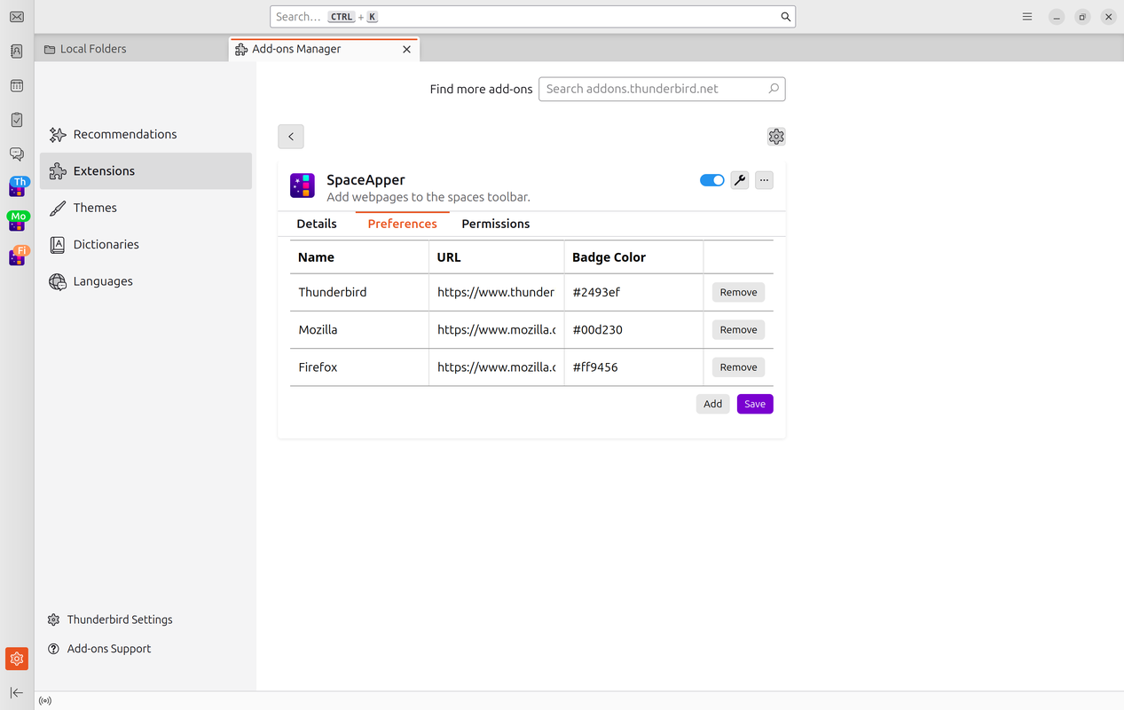Edit the Mozilla name field
This screenshot has height=710, width=1124.
[x=359, y=329]
